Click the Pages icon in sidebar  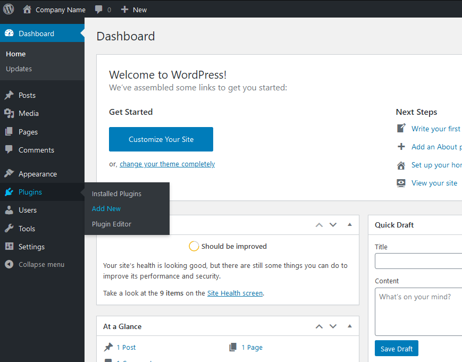click(x=9, y=132)
